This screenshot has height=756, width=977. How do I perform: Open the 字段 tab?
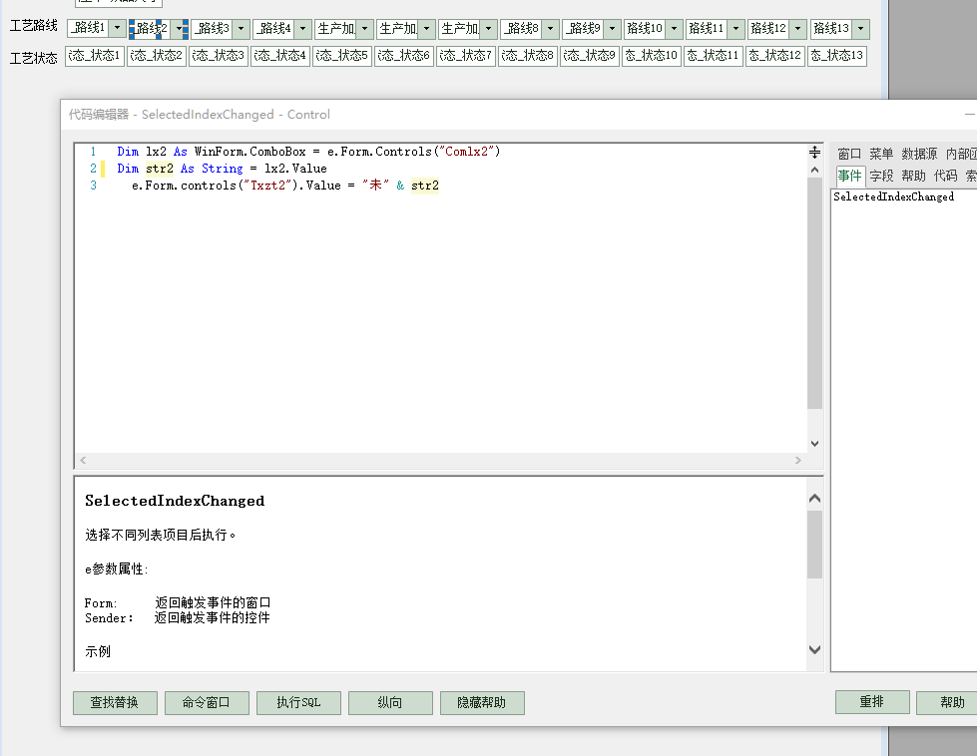[881, 176]
